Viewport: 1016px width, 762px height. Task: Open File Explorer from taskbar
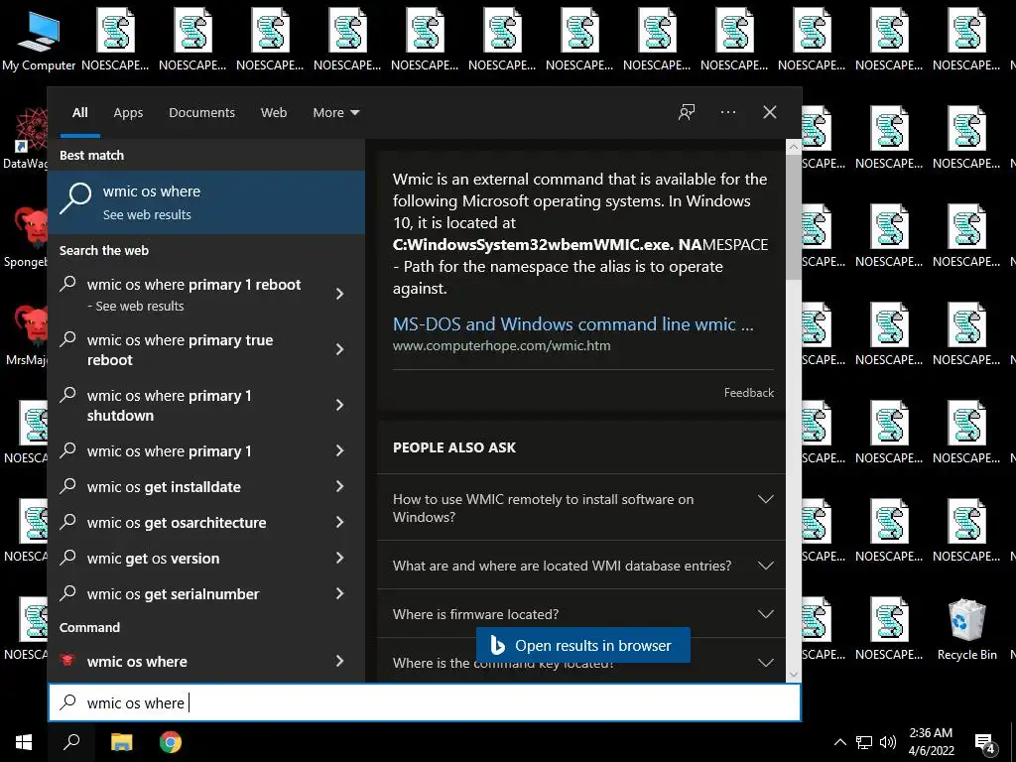coord(121,742)
